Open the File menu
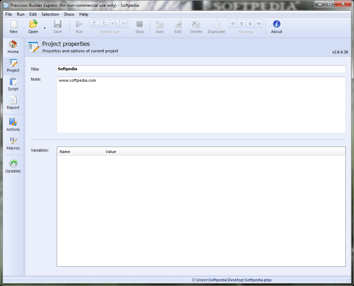Viewport: 354px width, 286px height. click(9, 14)
